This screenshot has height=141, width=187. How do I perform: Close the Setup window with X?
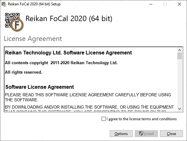pyautogui.click(x=179, y=4)
